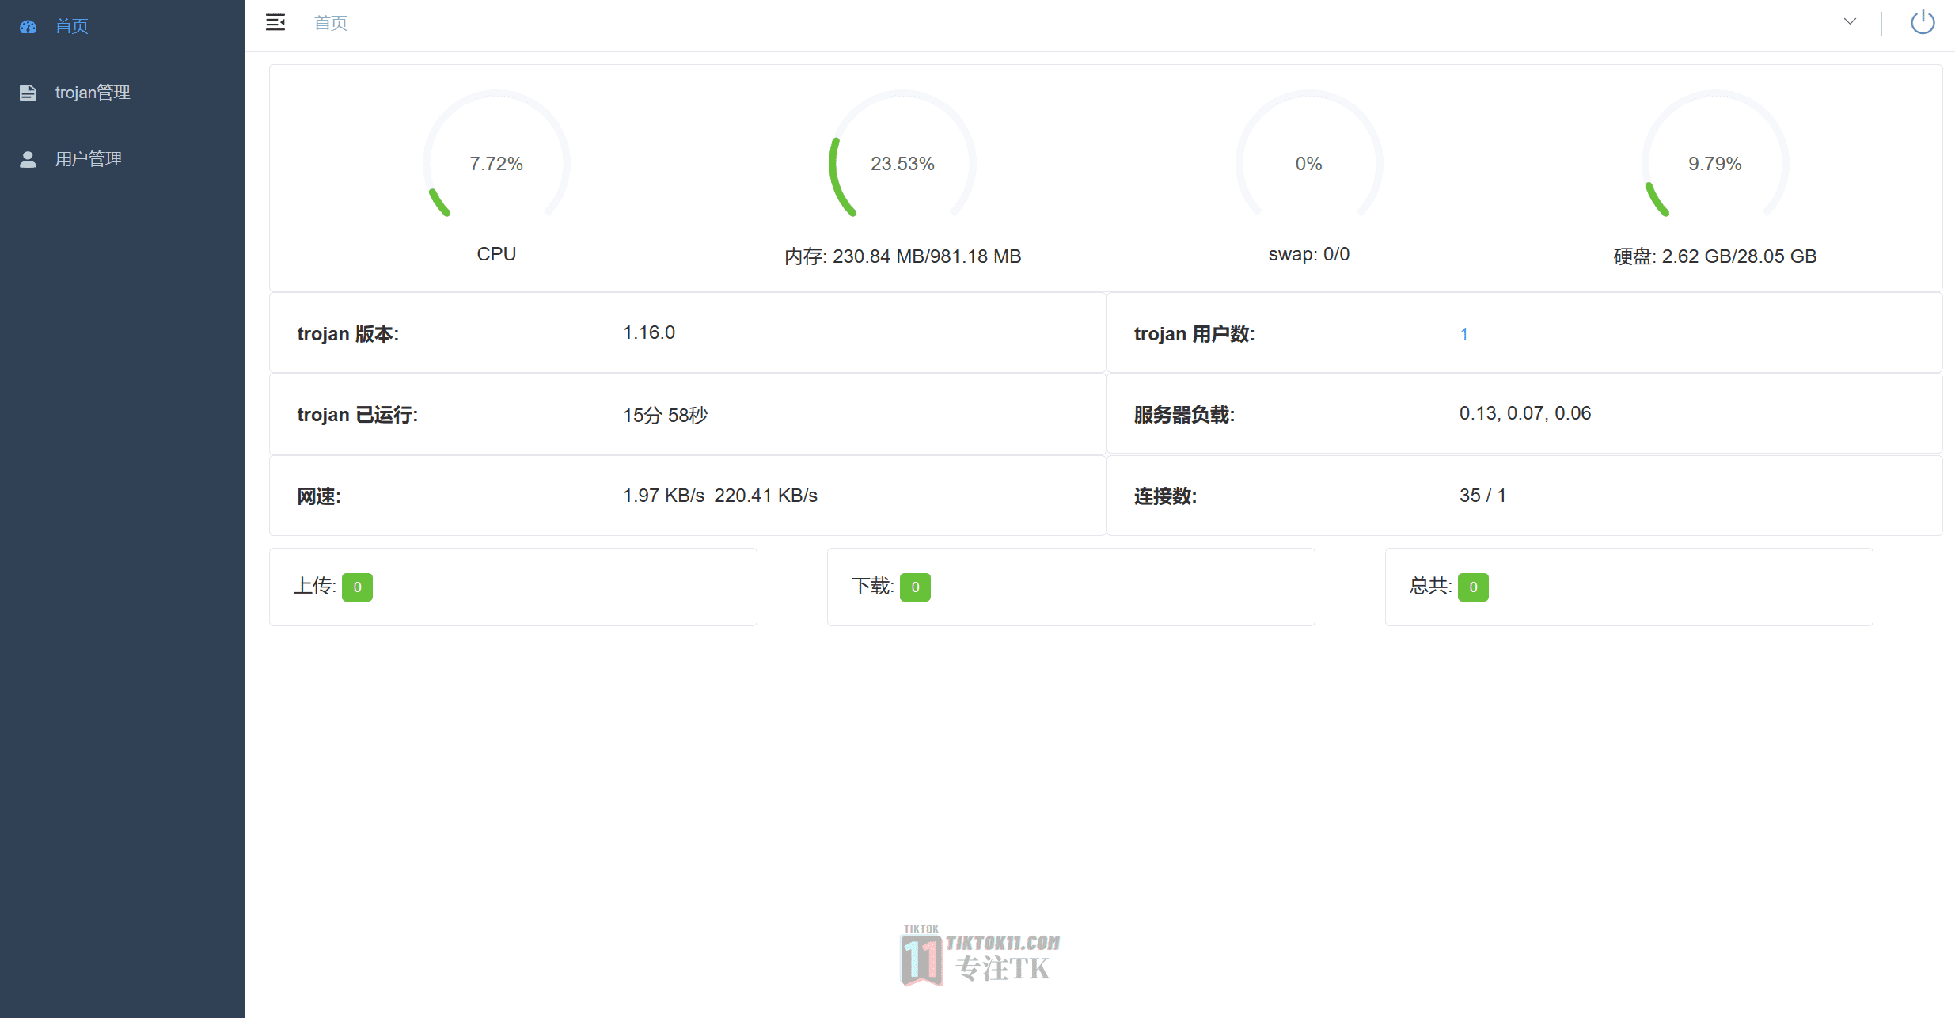Click the 服务器负载: label

[x=1184, y=415]
